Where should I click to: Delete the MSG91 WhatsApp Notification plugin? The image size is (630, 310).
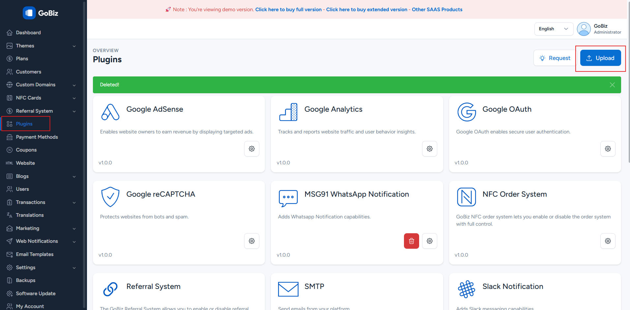coord(411,241)
